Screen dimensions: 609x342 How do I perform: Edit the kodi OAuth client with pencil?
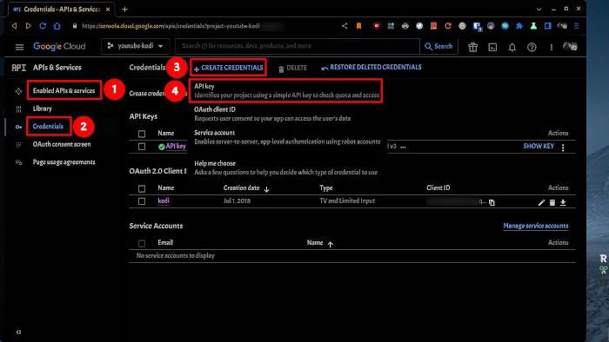click(541, 202)
